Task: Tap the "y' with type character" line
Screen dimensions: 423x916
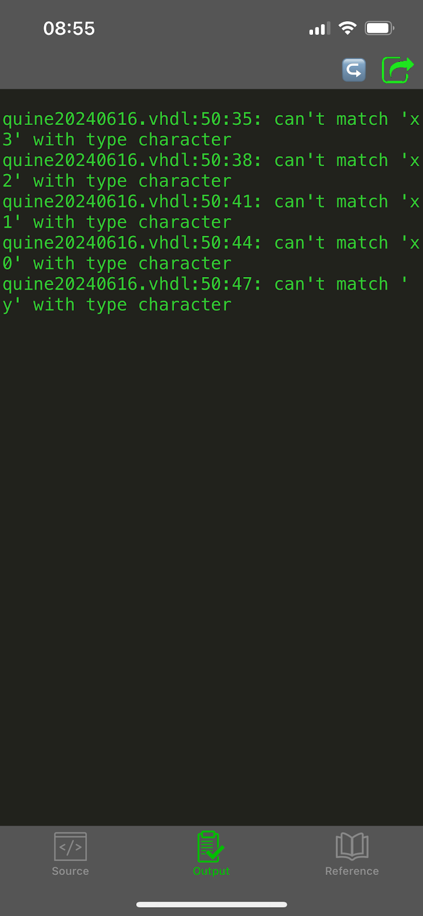Action: tap(117, 305)
